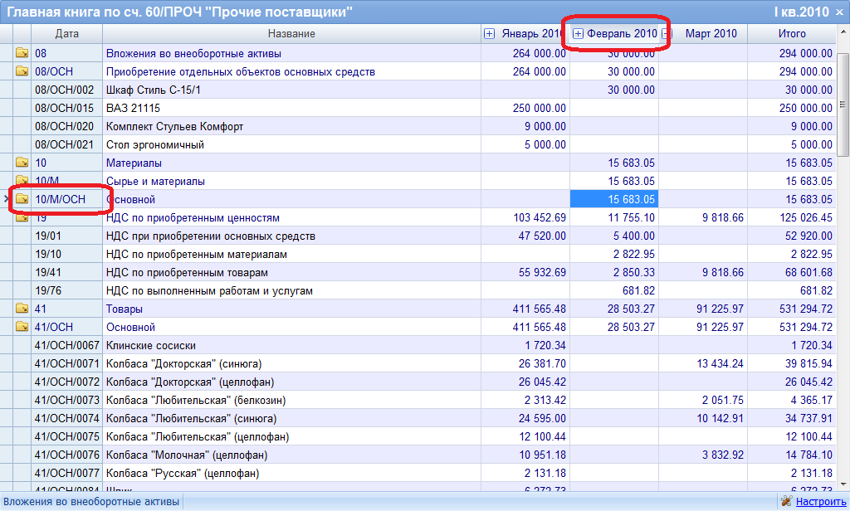Click the scrollbar up arrow

click(843, 32)
